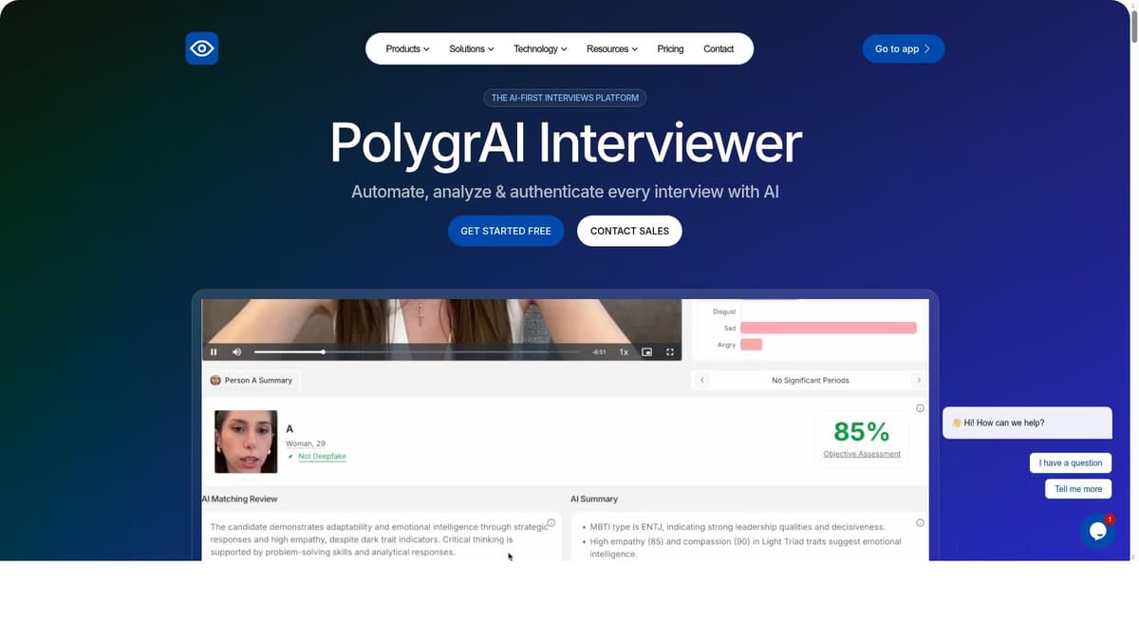The width and height of the screenshot is (1139, 641).
Task: Mute the video audio
Action: [236, 351]
